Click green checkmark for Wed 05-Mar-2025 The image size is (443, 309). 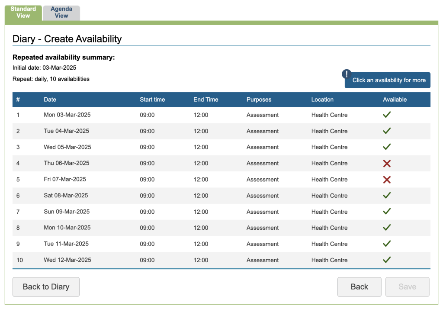click(387, 147)
